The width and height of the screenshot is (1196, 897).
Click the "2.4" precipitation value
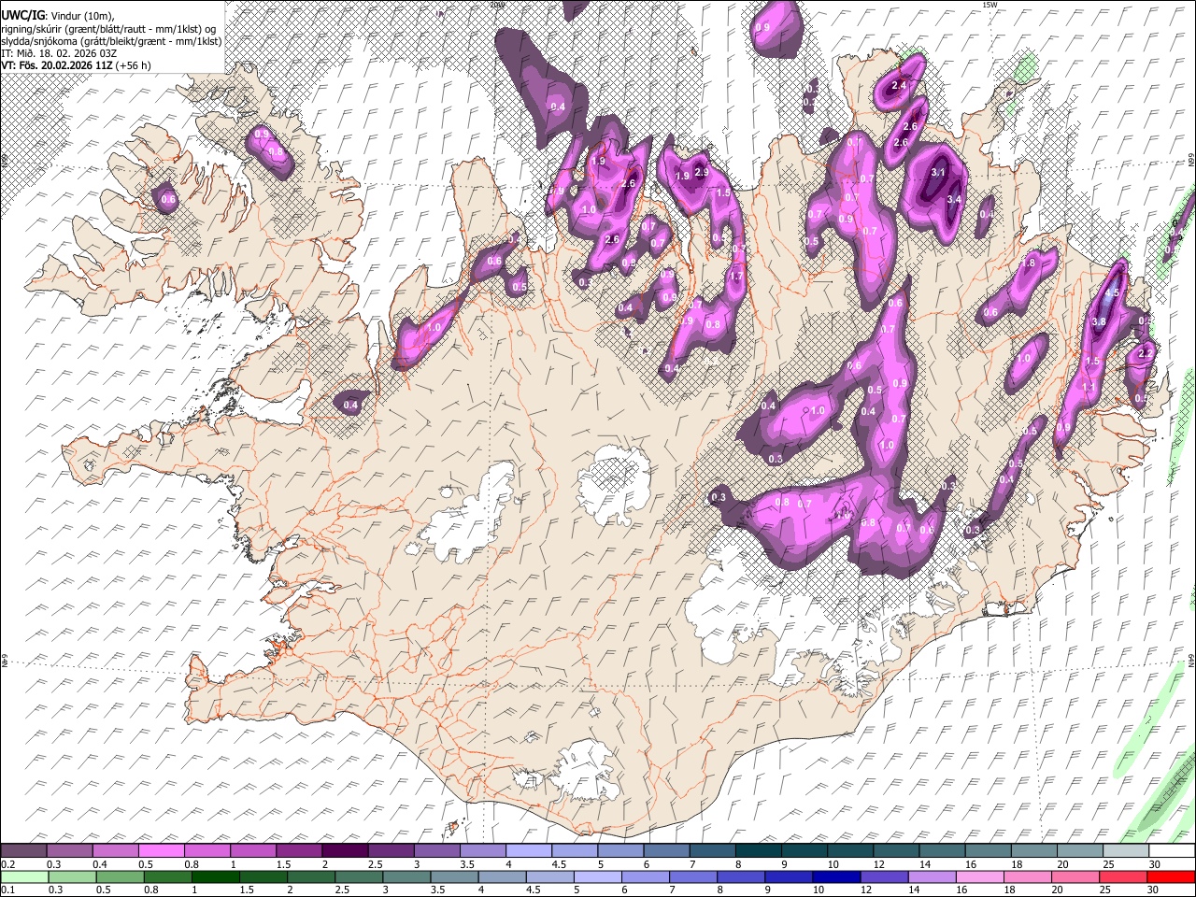tap(899, 86)
